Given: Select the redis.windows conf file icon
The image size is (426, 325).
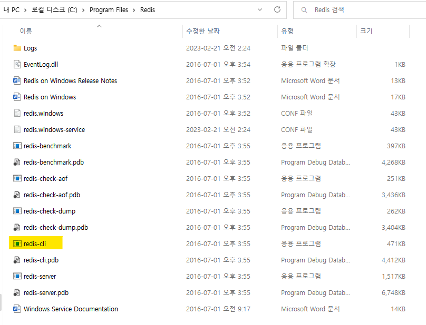Looking at the screenshot, I should (x=17, y=113).
